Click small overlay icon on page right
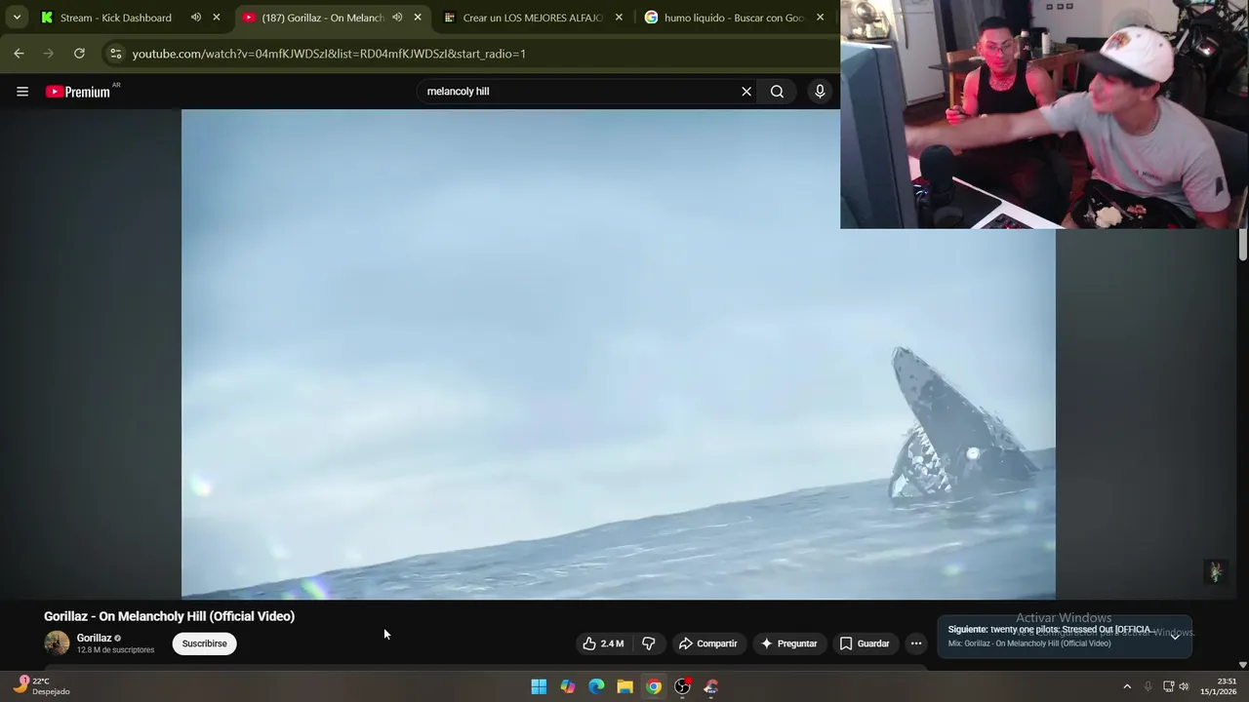The width and height of the screenshot is (1249, 702). 1215,572
